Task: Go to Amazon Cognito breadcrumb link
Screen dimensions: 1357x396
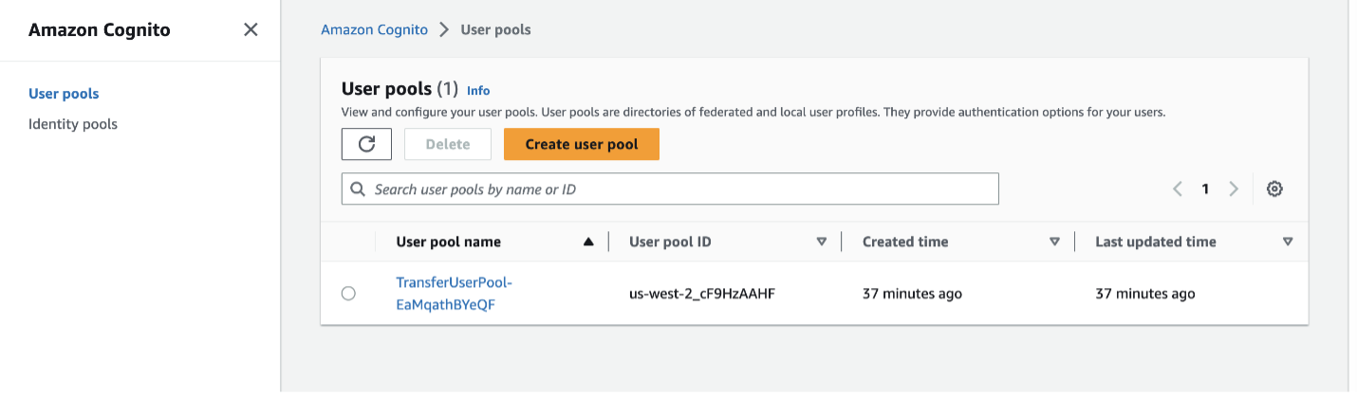Action: point(374,29)
